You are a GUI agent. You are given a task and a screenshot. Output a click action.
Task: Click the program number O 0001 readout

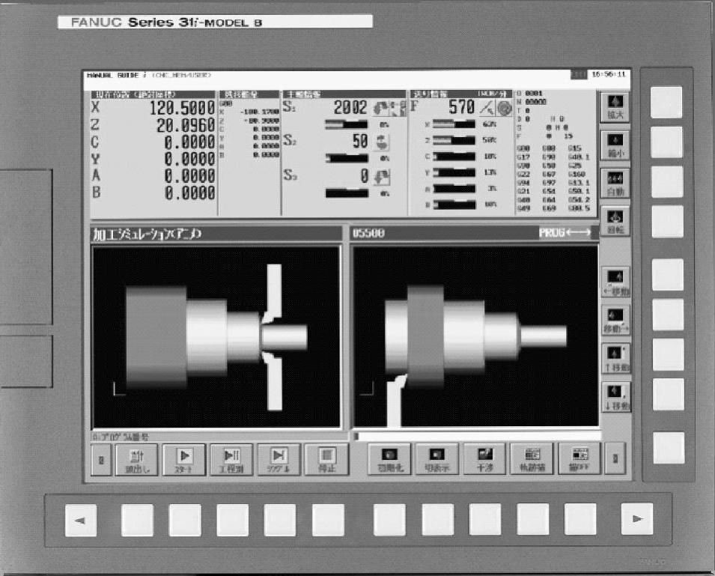(529, 94)
